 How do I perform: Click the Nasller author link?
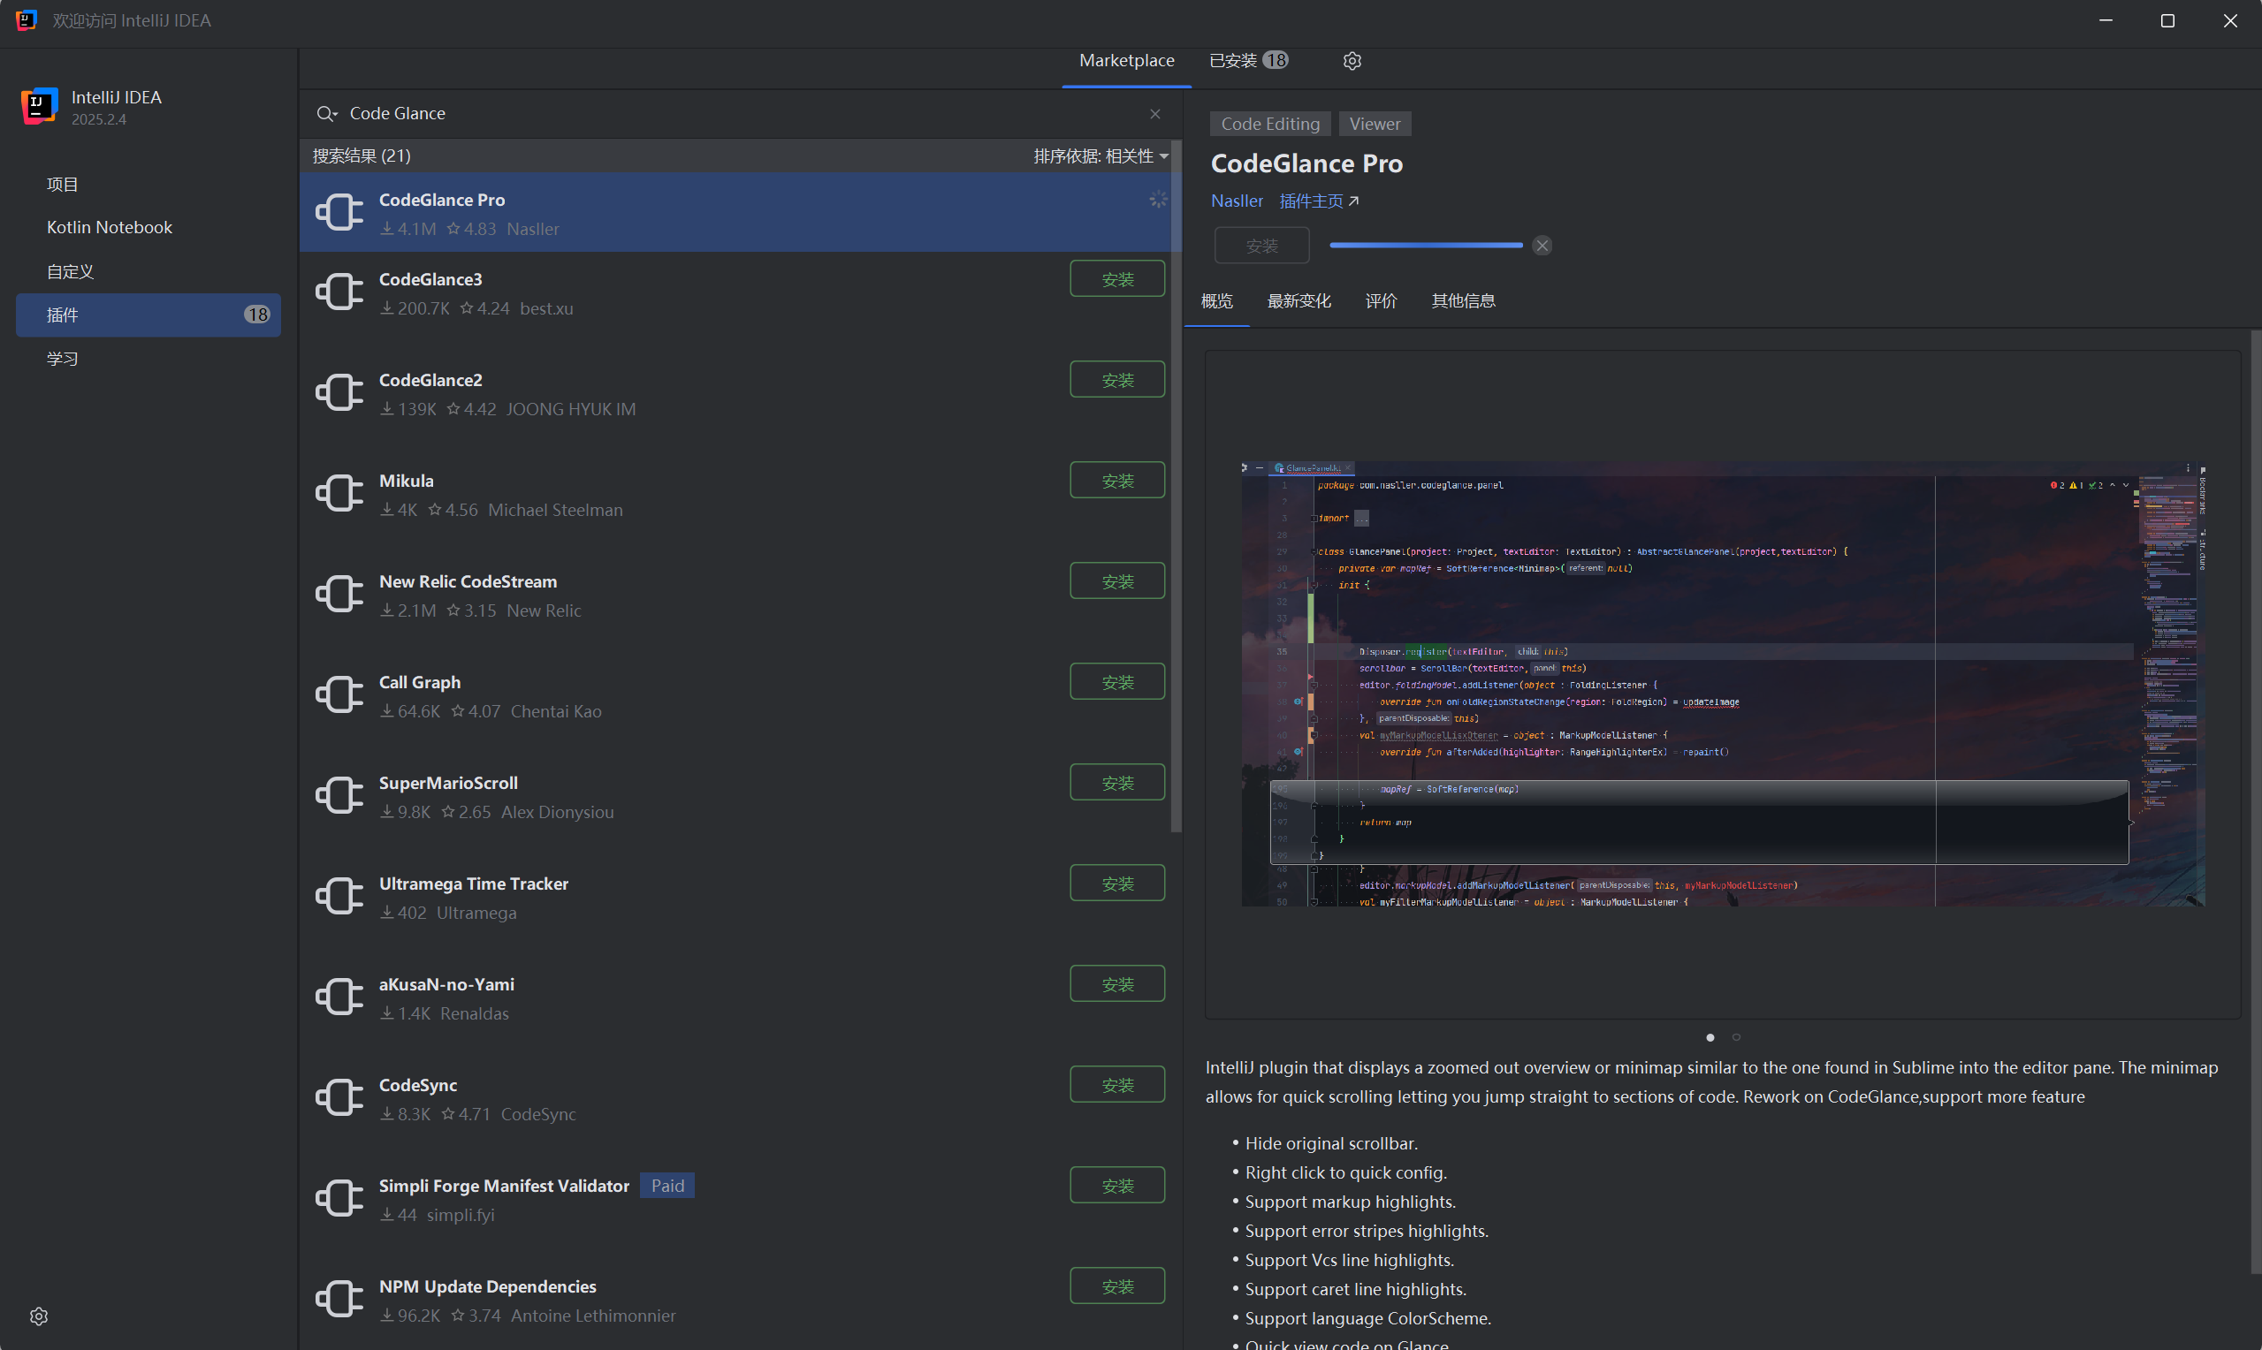tap(1236, 201)
